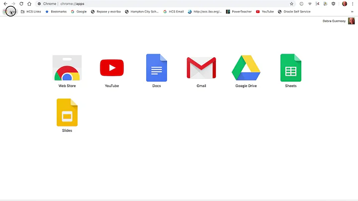This screenshot has height=201, width=358.
Task: Open the http://occ.ibo.org bookmark
Action: coord(204,11)
